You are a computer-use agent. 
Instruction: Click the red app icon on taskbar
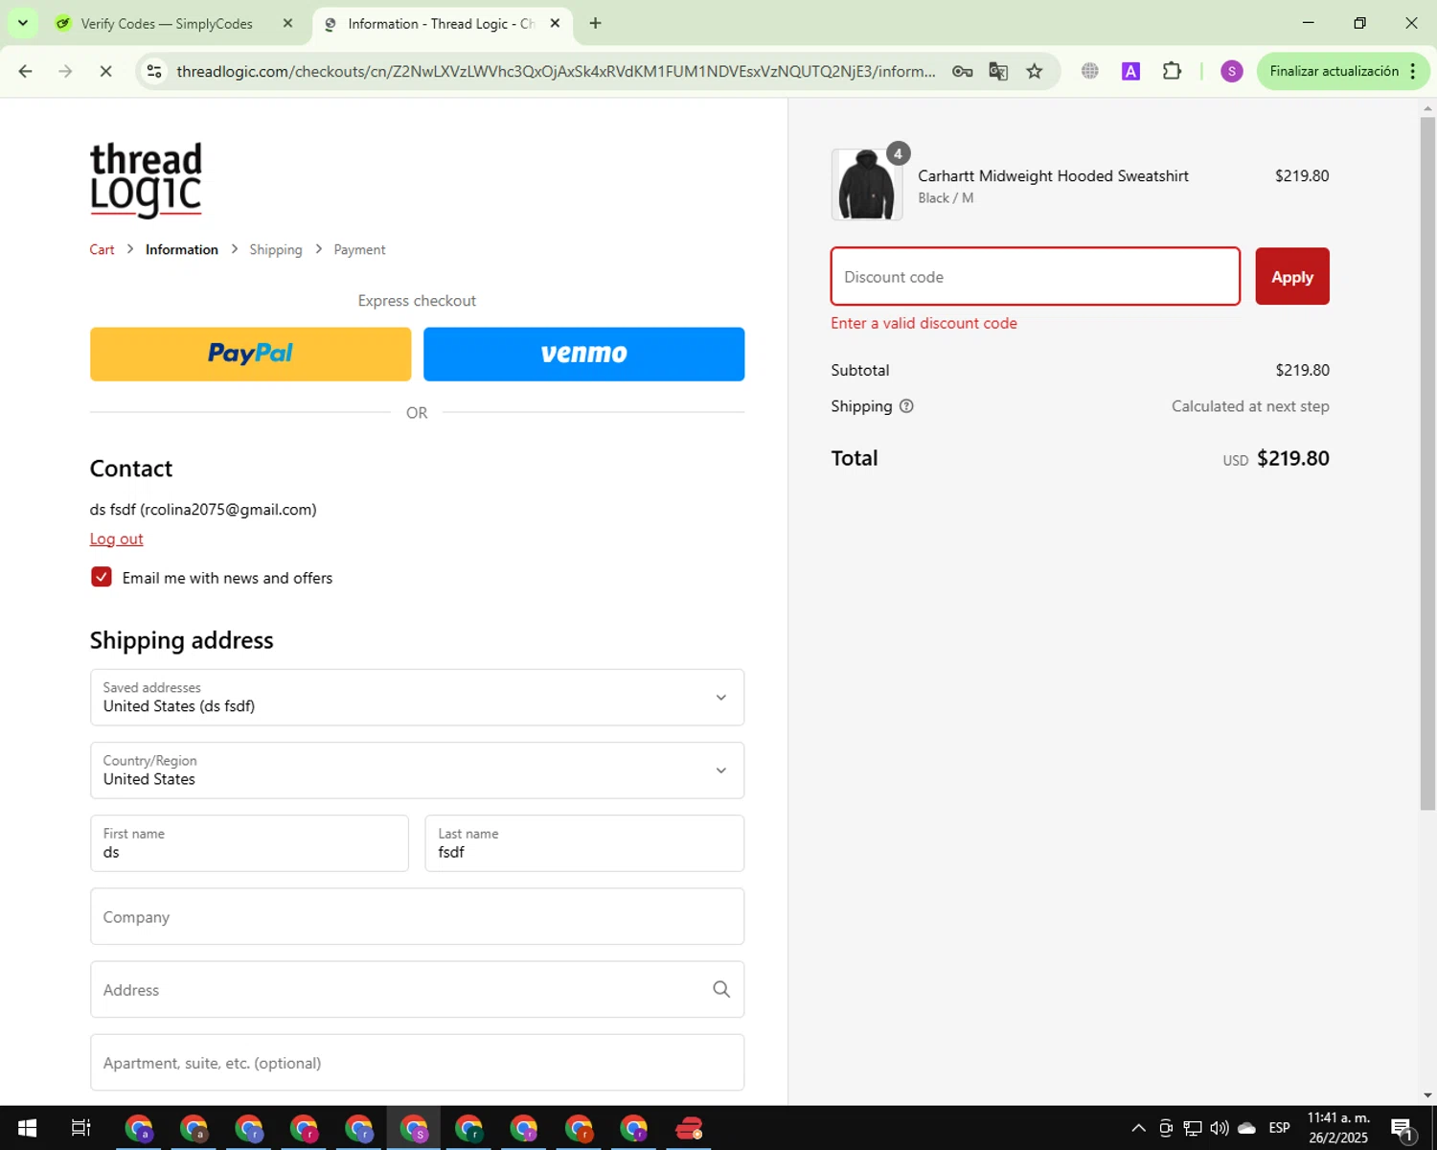pyautogui.click(x=689, y=1129)
